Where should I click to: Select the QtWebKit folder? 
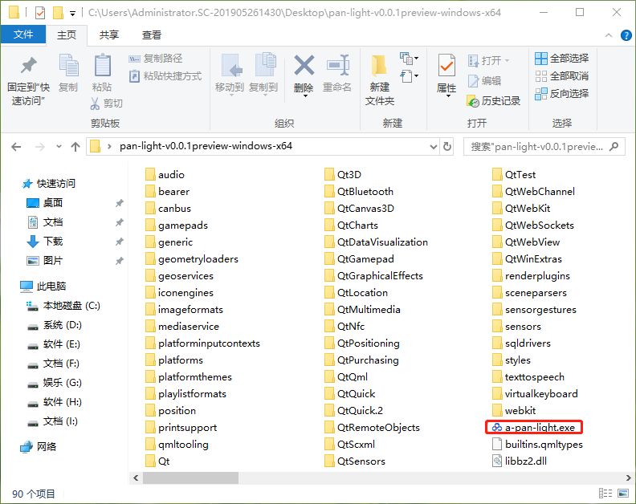(521, 208)
